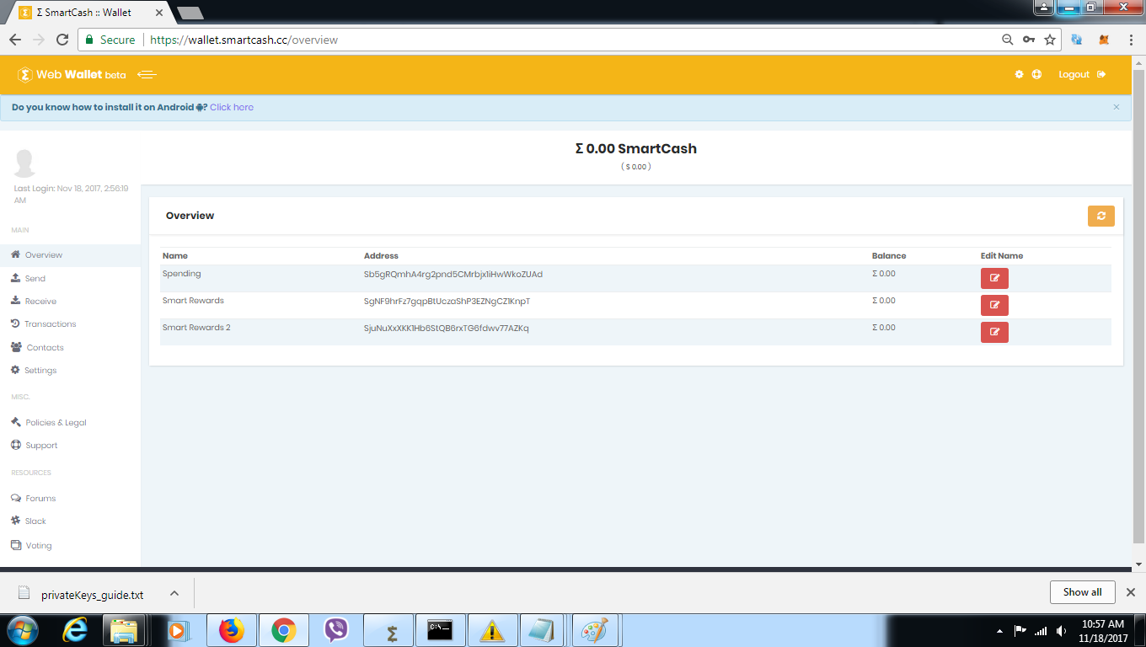Open settings gear in yellow header
This screenshot has width=1146, height=647.
(1019, 74)
